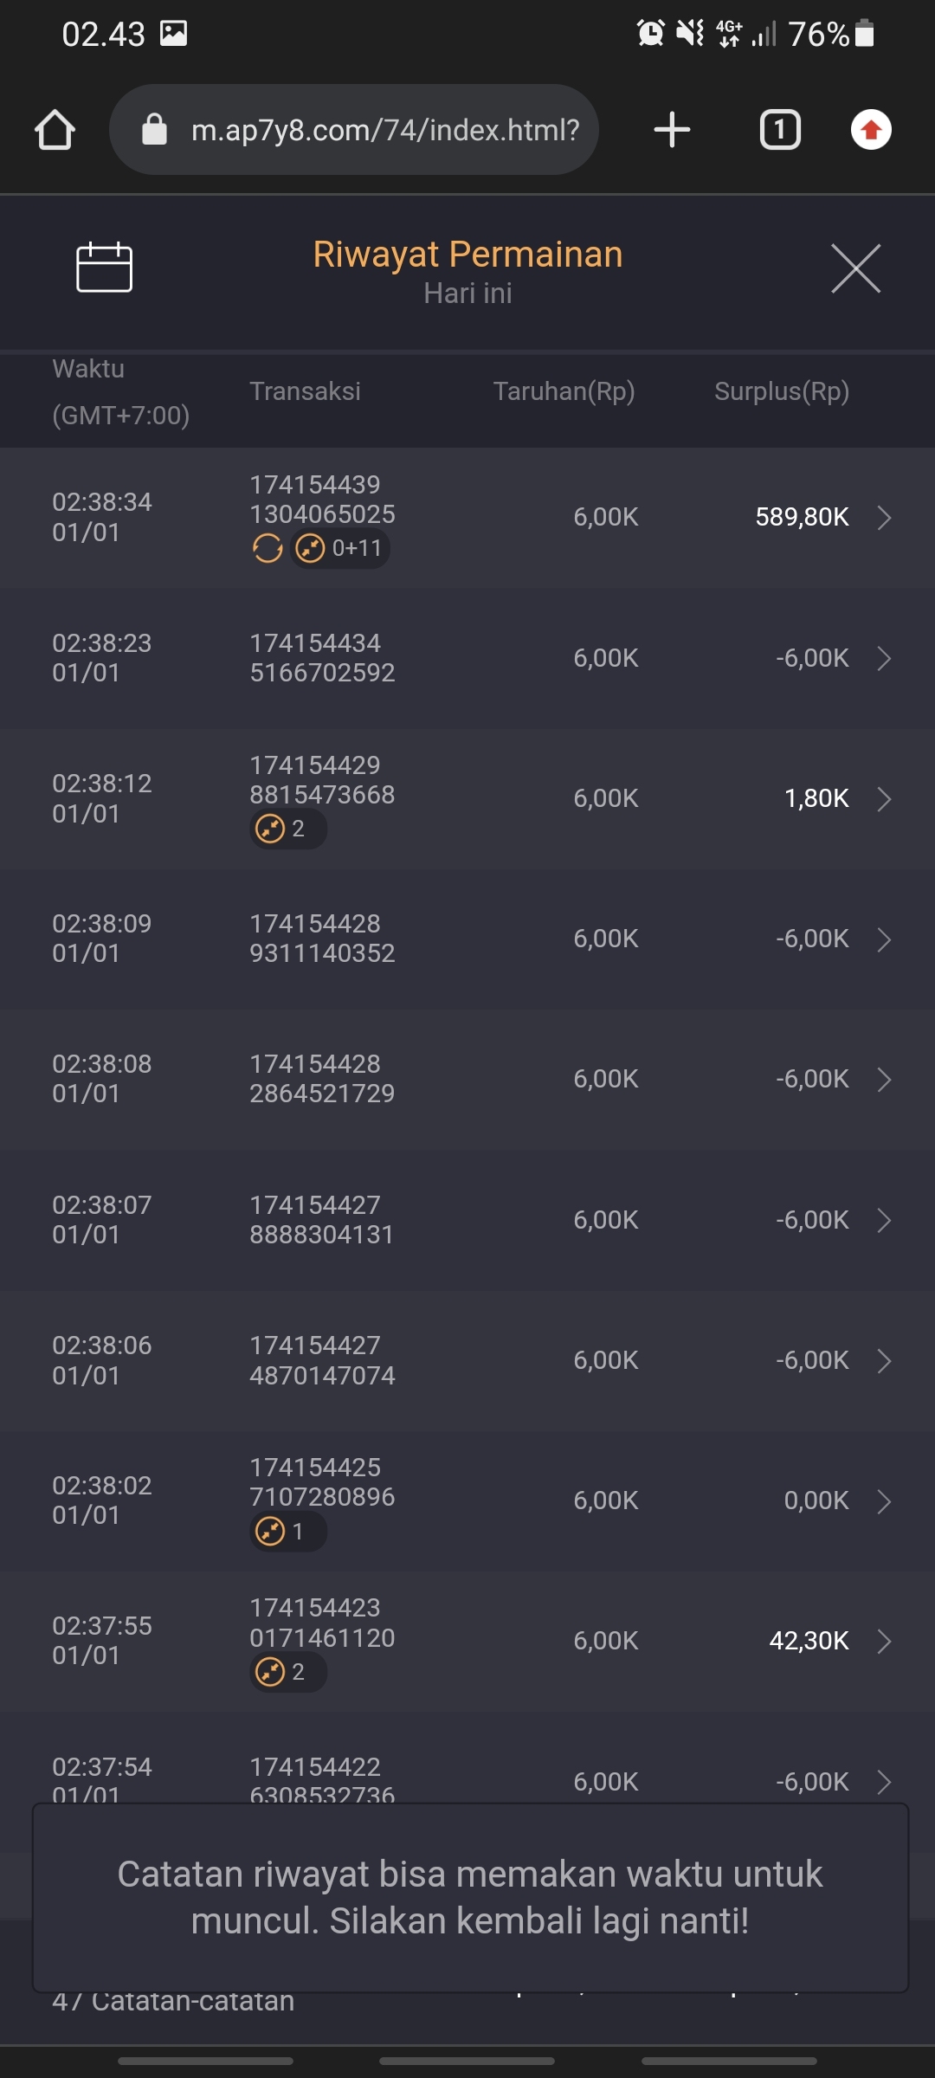Tap the bonus badge labeled 1
This screenshot has width=935, height=2078.
pyautogui.click(x=287, y=1532)
